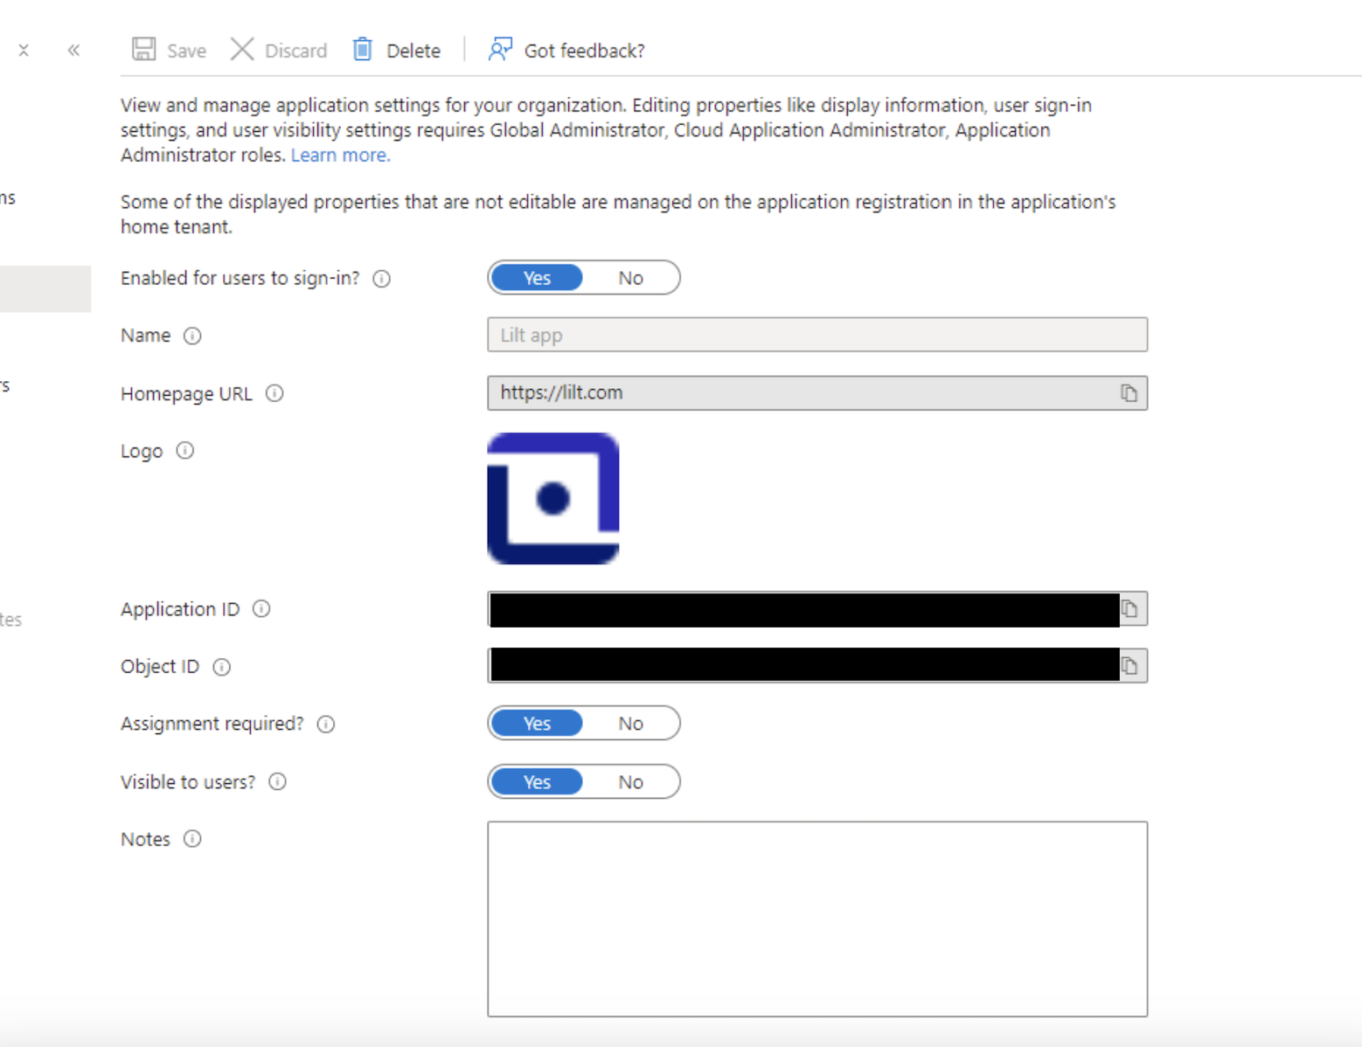Click the Application ID field

pyautogui.click(x=817, y=609)
